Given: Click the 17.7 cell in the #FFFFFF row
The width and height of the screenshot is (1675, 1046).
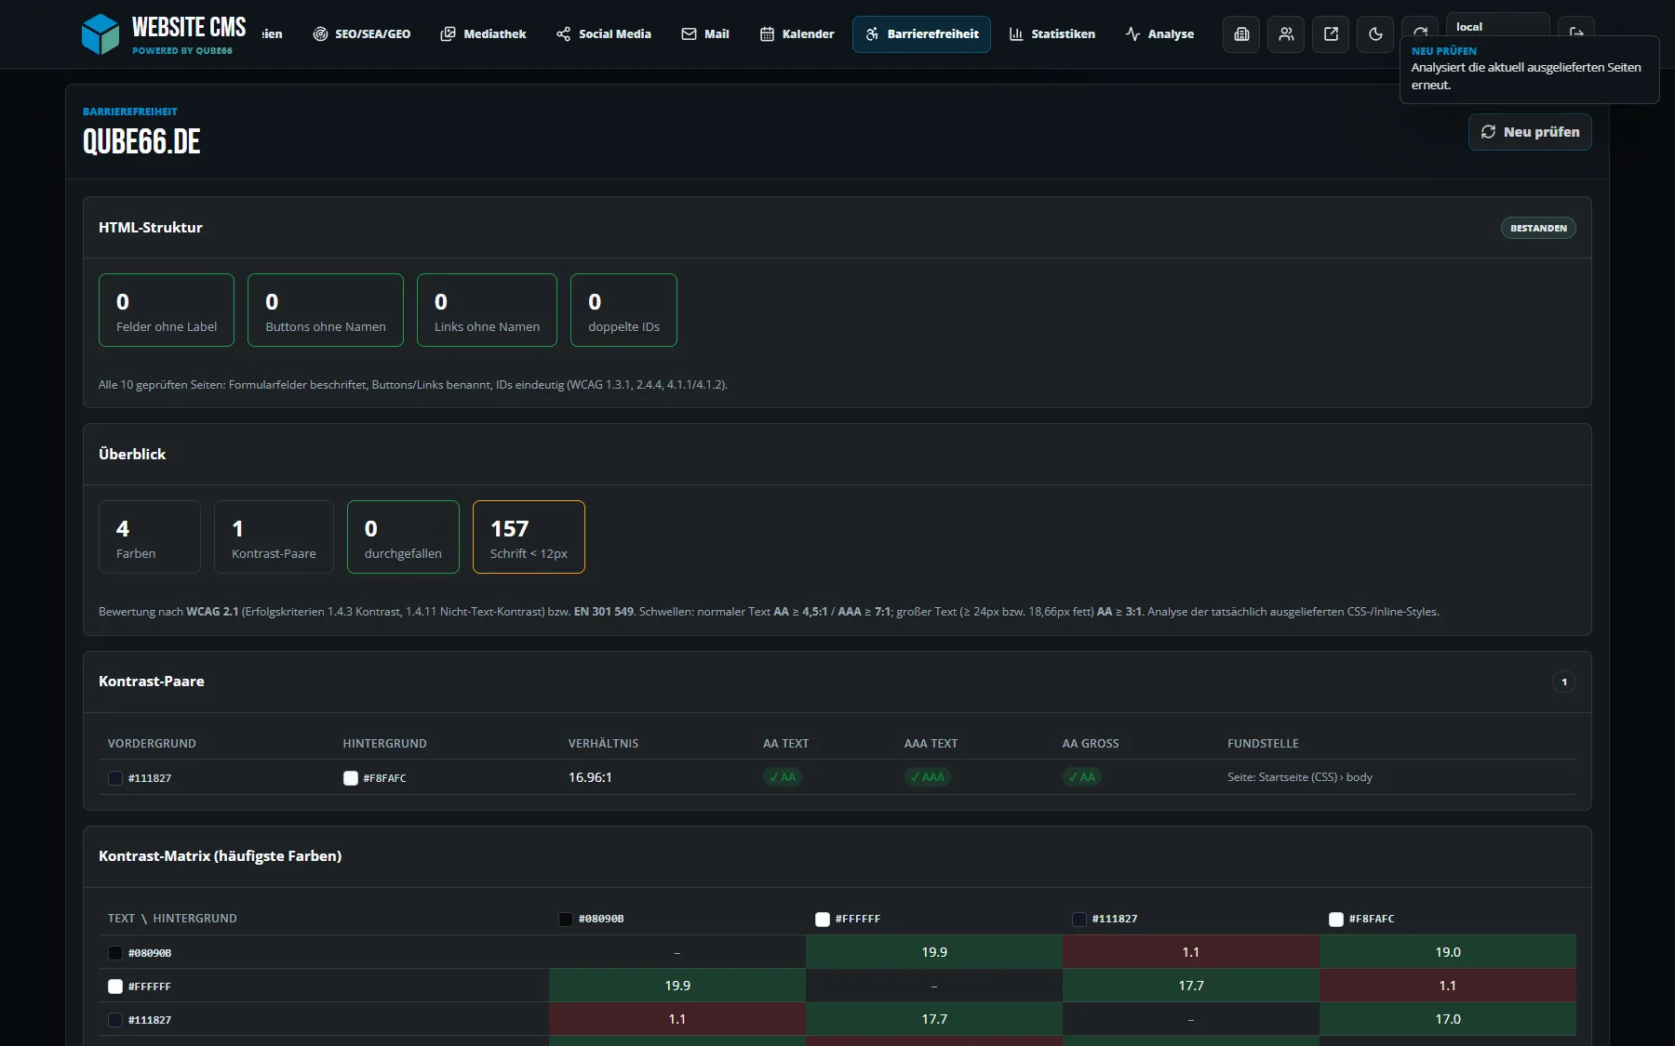Looking at the screenshot, I should (1191, 986).
